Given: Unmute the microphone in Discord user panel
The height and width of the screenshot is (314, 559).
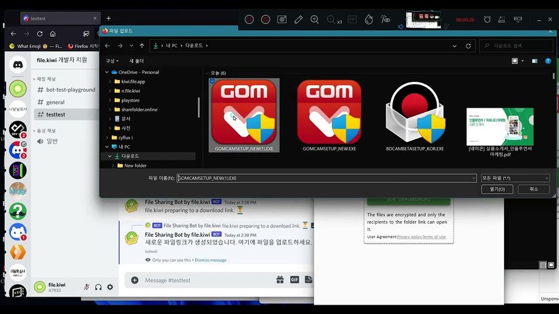Looking at the screenshot, I should tap(87, 287).
